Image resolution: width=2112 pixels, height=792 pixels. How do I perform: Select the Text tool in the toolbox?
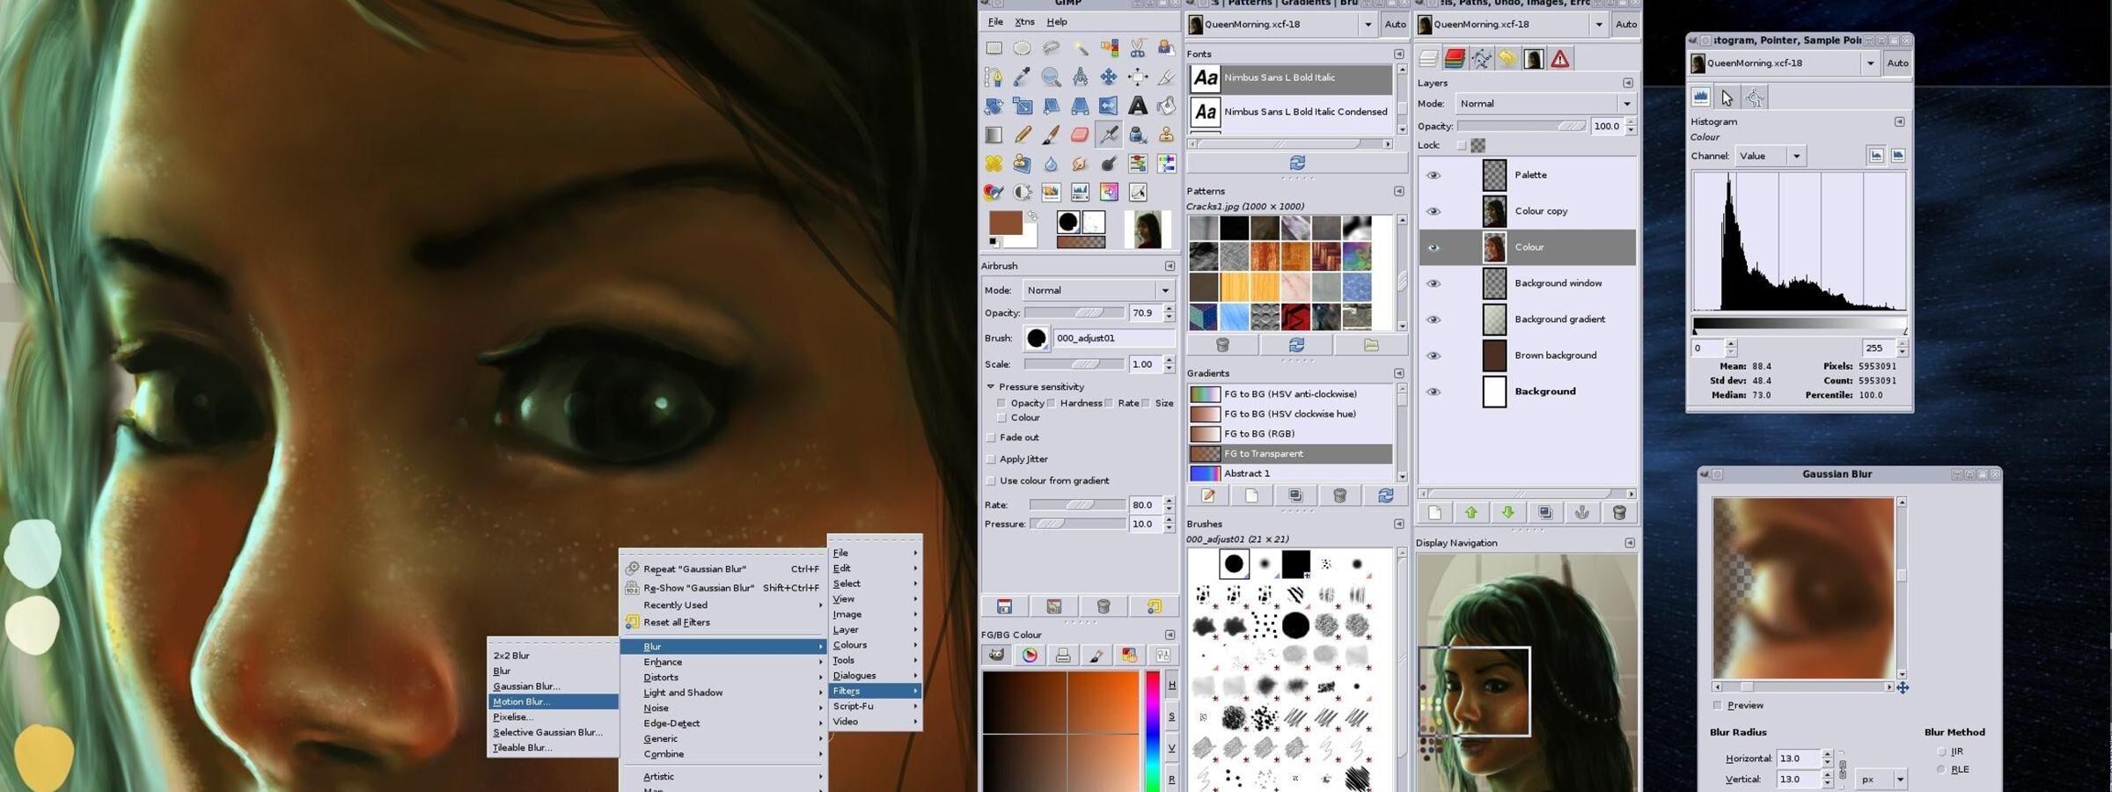1138,106
